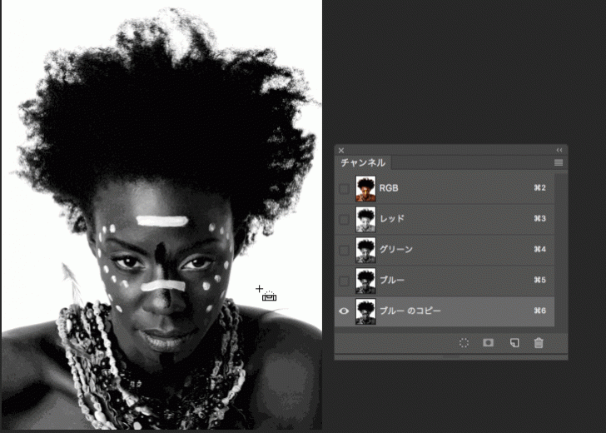Screen dimensions: 606x433
Task: Toggle visibility of the レッド channel
Action: [345, 219]
